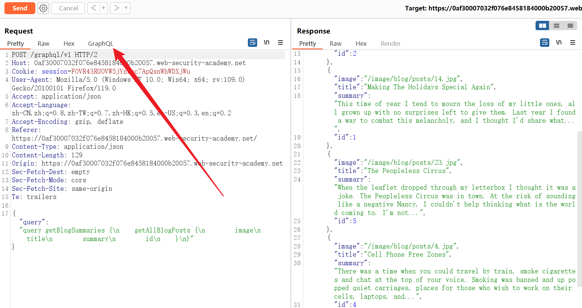Expand the back history dropdown arrow
582x308 pixels.
103,8
